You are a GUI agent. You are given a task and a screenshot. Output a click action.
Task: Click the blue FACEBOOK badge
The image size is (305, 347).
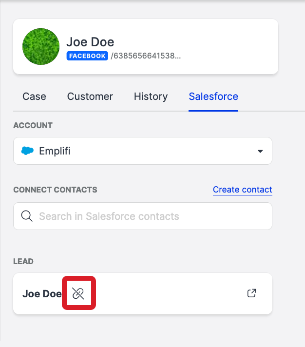pyautogui.click(x=87, y=56)
